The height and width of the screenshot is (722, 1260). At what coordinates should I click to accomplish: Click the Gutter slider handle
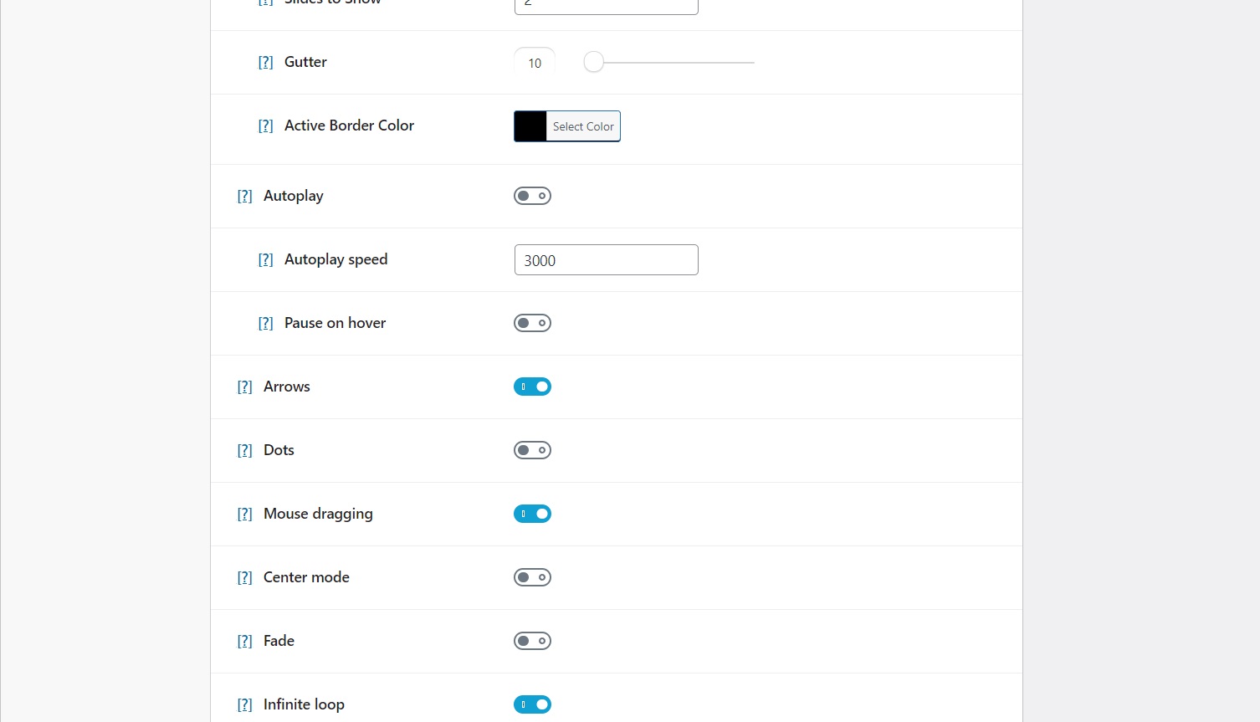tap(593, 63)
